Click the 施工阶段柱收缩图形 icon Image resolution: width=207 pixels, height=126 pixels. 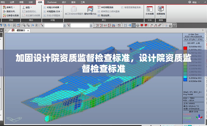coord(73,11)
